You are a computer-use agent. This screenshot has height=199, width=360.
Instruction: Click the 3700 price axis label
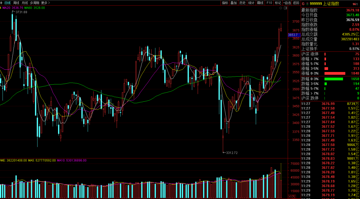click(x=296, y=22)
